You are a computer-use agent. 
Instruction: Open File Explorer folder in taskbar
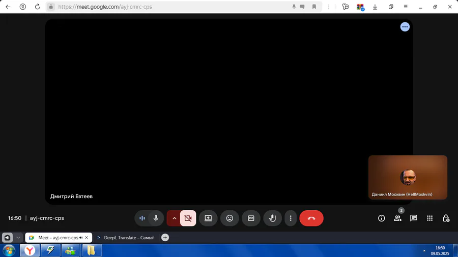click(x=91, y=250)
